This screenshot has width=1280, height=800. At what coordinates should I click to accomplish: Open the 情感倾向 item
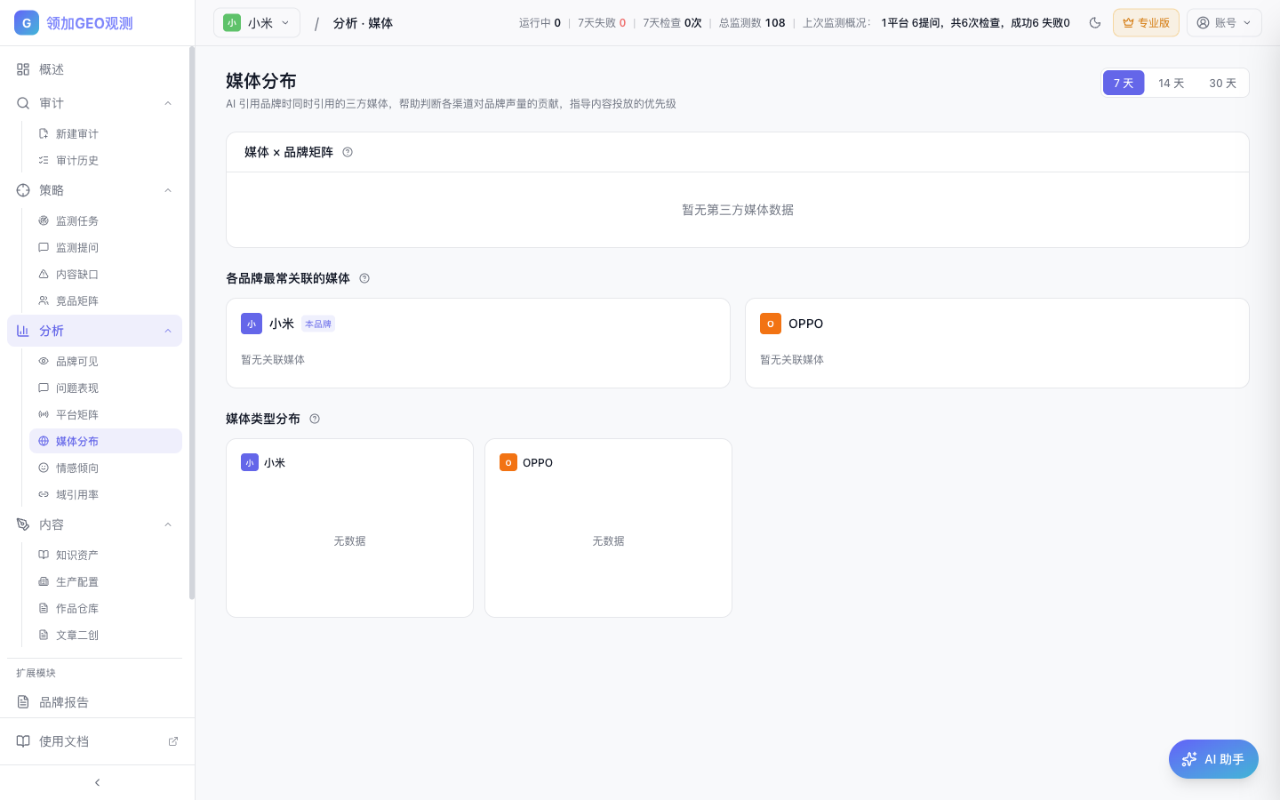pyautogui.click(x=106, y=468)
